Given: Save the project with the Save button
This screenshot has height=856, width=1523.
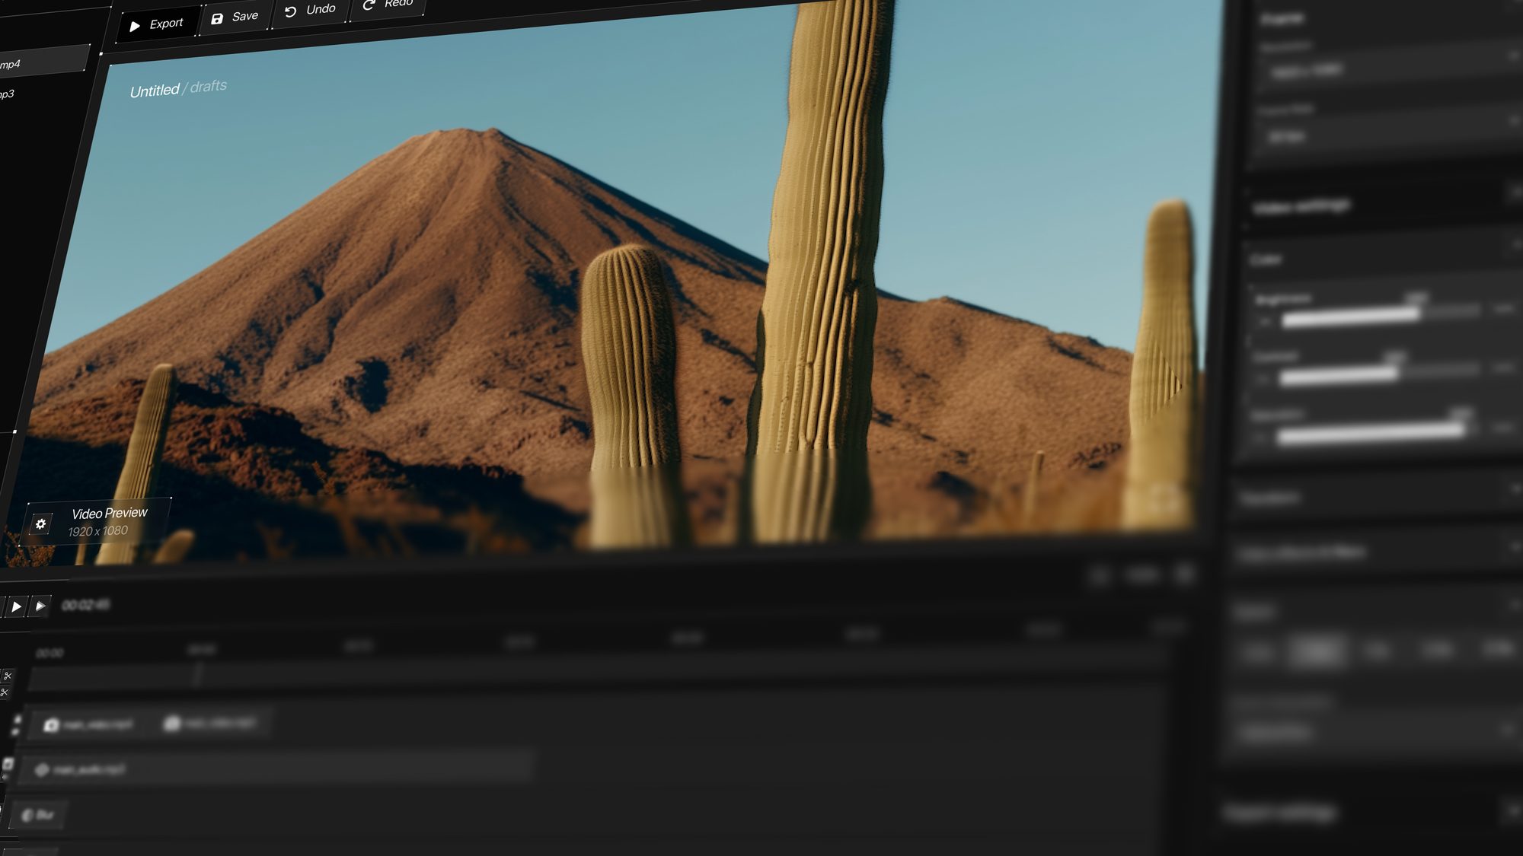Looking at the screenshot, I should coord(235,17).
